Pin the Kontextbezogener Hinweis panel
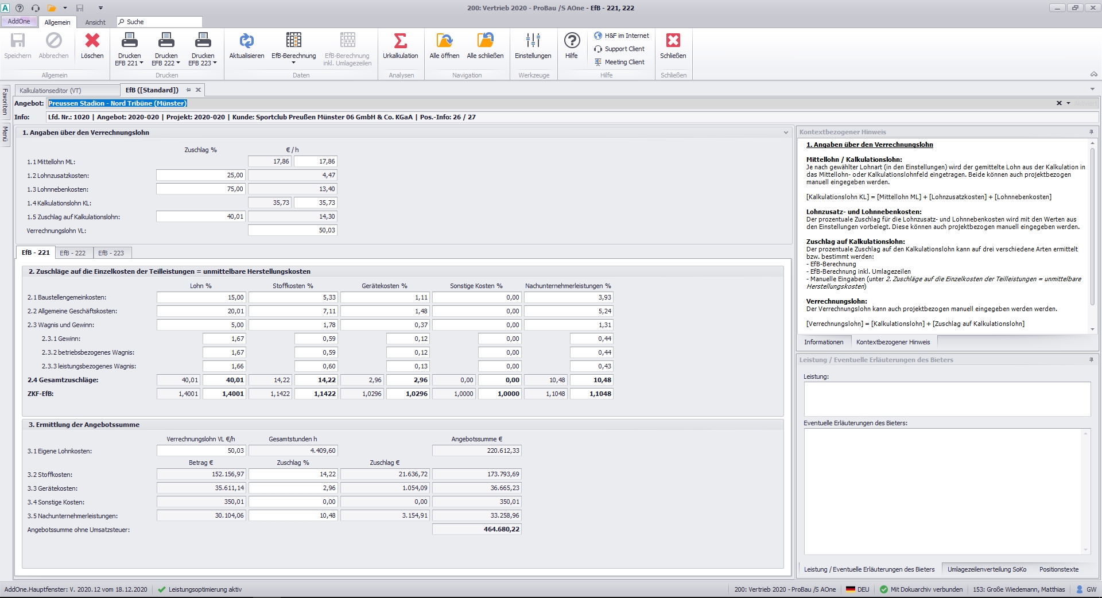 pos(1091,132)
